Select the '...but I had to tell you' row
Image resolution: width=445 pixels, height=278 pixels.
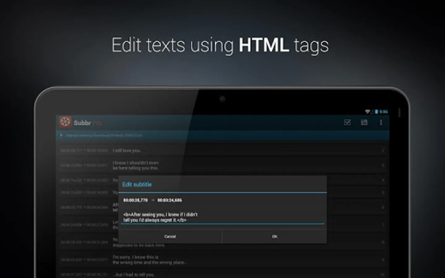coord(222,274)
